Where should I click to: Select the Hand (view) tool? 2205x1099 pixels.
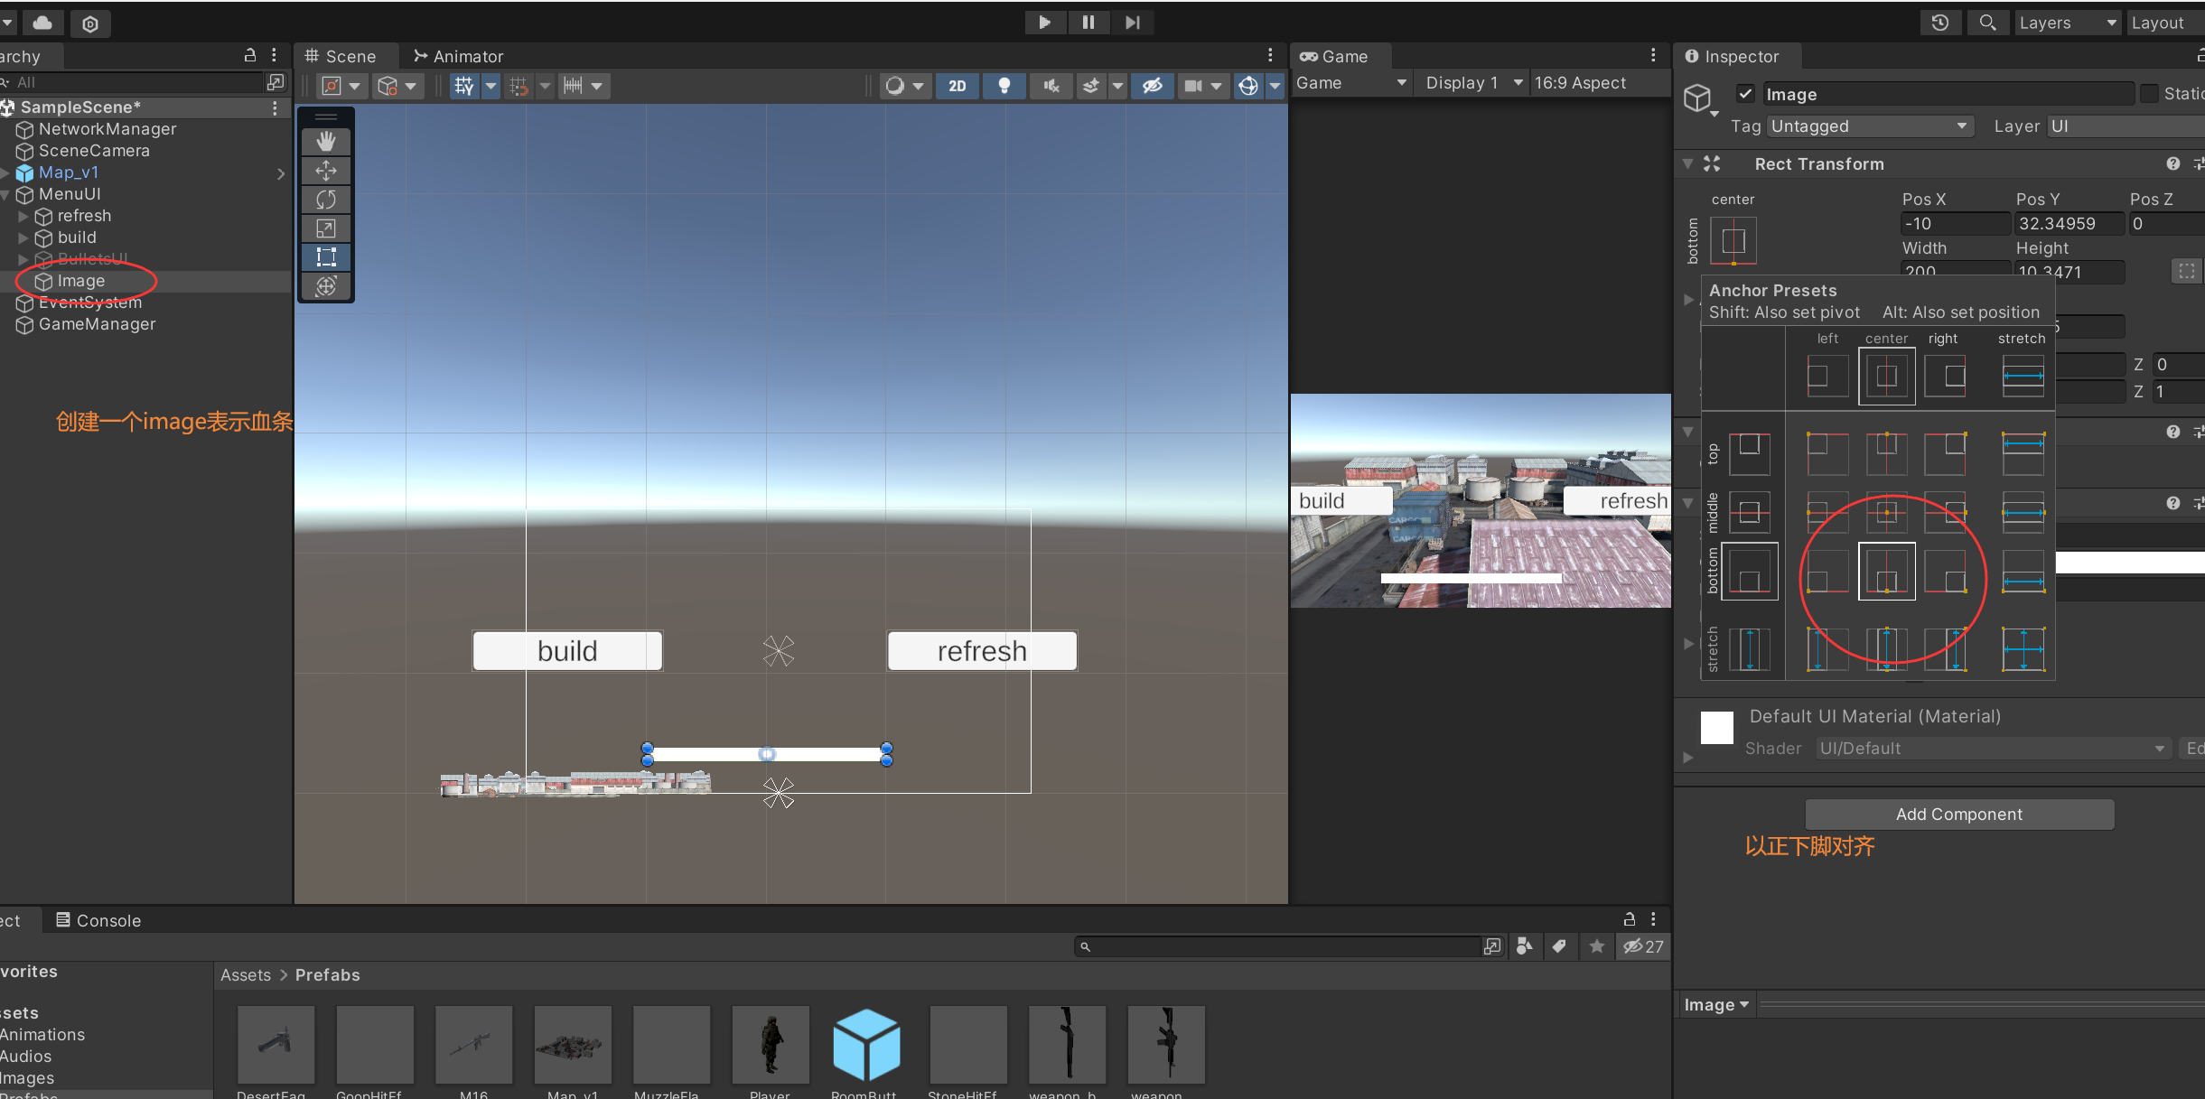326,142
